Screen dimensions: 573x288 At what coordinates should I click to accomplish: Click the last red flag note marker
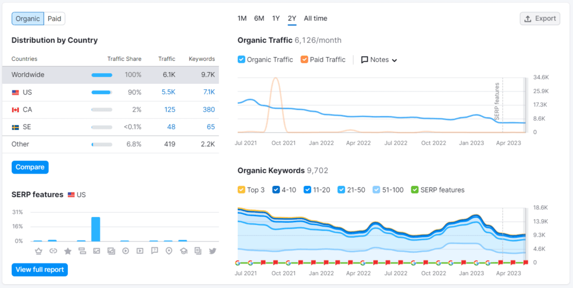[x=525, y=262]
